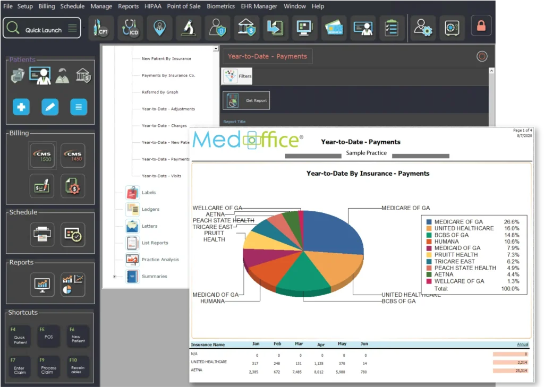Open the EHR Manager menu
Screen dimensions: 544x387
(x=259, y=6)
